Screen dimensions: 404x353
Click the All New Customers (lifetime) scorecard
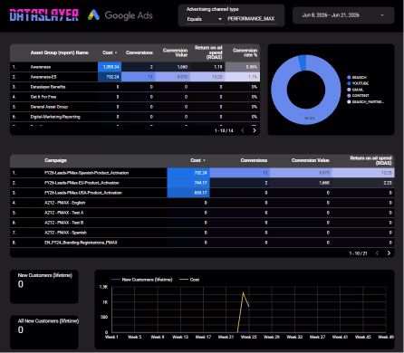(x=44, y=332)
